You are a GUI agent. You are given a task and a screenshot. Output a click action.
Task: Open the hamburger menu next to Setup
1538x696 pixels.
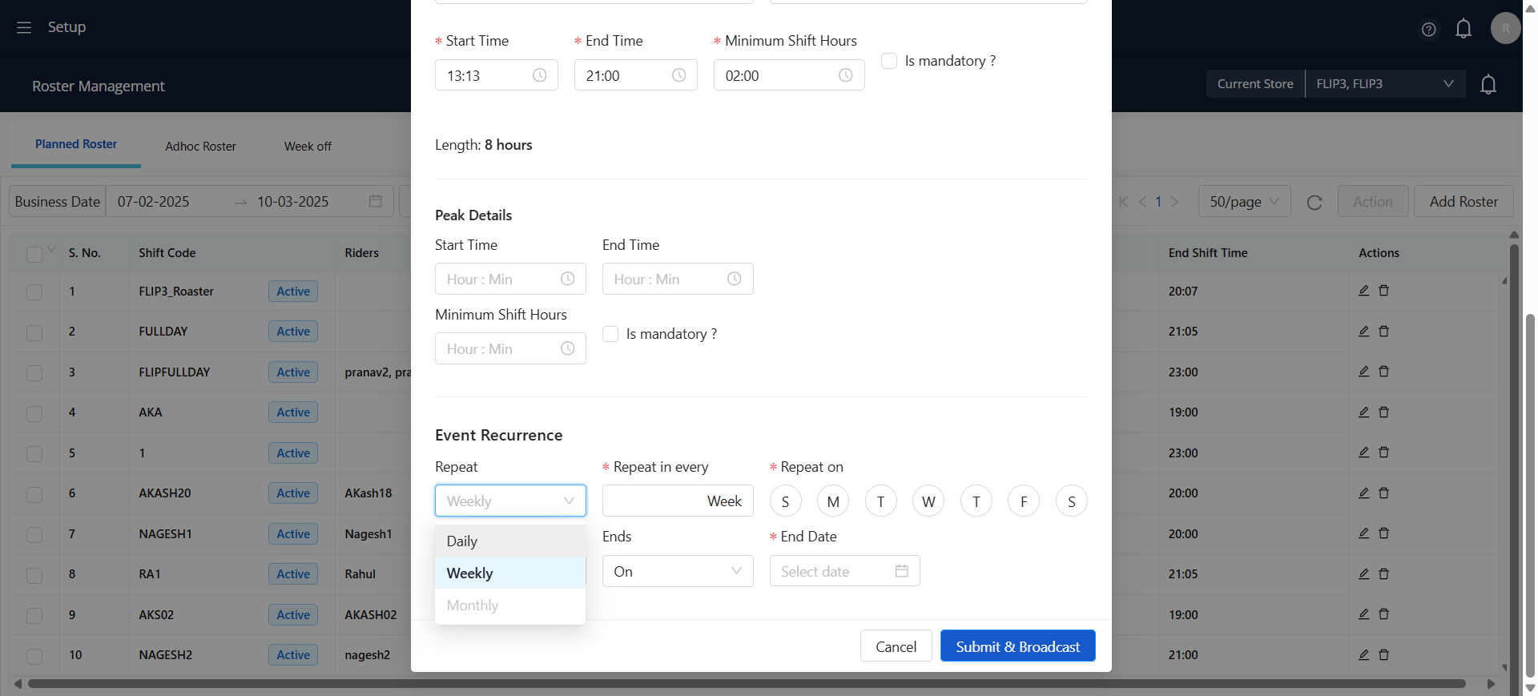pos(24,27)
